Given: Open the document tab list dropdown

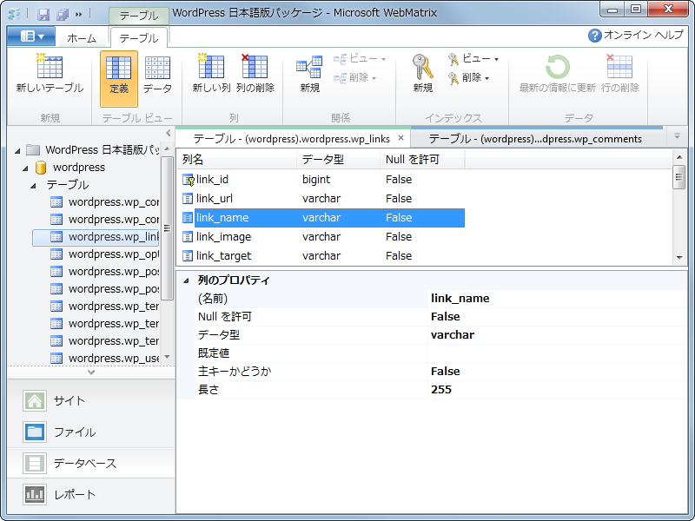Looking at the screenshot, I should click(x=677, y=136).
